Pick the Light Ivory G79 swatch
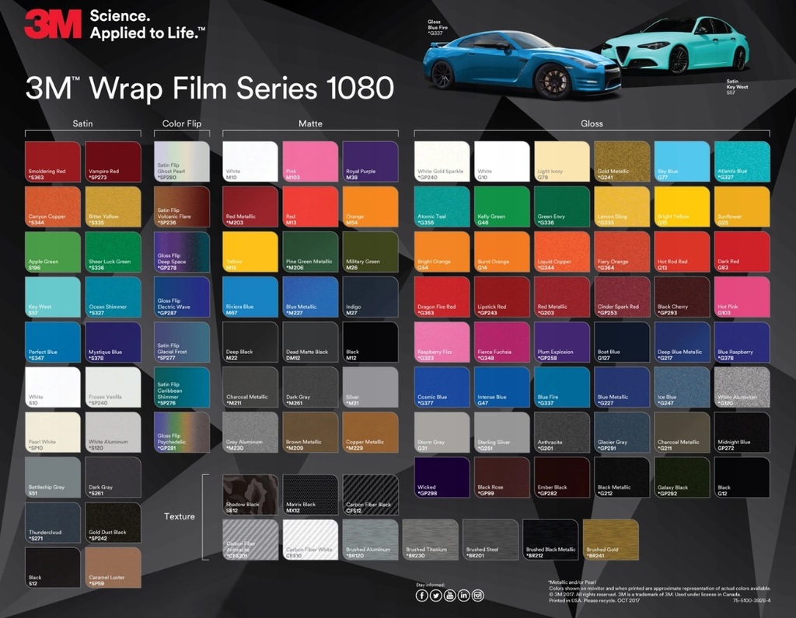 (x=562, y=161)
